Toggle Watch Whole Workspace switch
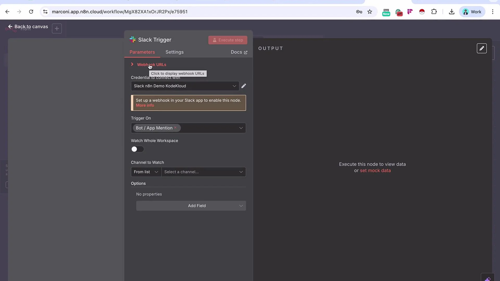 click(137, 149)
